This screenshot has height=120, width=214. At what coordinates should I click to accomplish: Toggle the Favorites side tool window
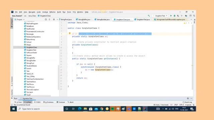(12, 94)
